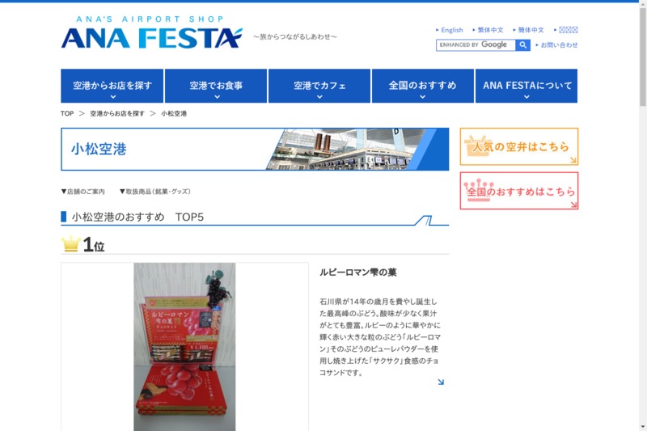Viewport: 647px width, 431px height.
Task: Click the TOP breadcrumb link
Action: [67, 113]
